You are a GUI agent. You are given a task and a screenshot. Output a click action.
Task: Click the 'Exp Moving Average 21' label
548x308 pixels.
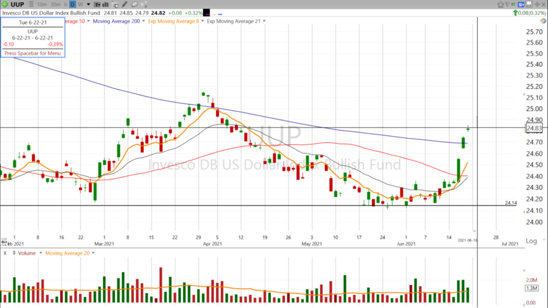click(x=233, y=21)
